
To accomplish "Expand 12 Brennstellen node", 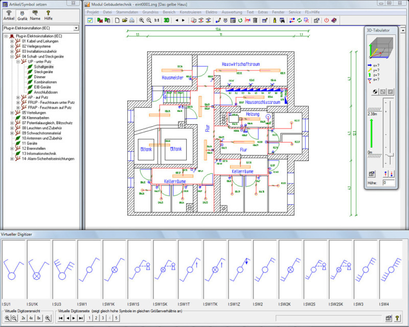I will coord(12,148).
